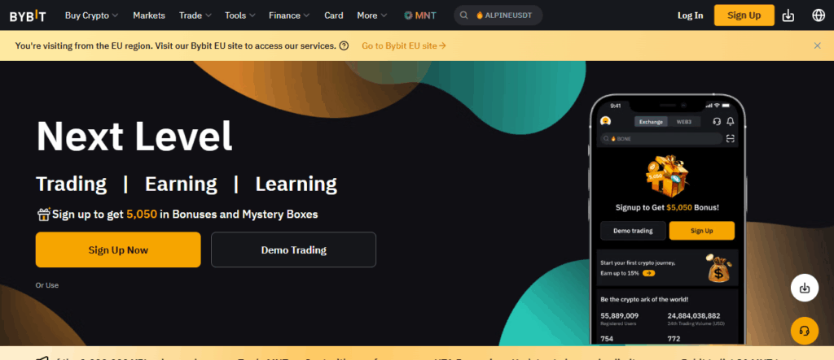834x360 pixels.
Task: Open the Finance dropdown menu
Action: (x=289, y=15)
